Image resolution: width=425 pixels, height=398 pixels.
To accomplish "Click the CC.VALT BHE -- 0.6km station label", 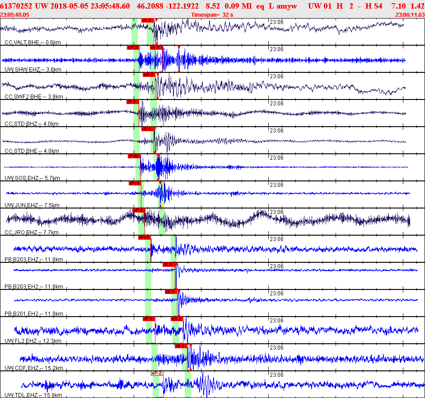I will pyautogui.click(x=33, y=43).
